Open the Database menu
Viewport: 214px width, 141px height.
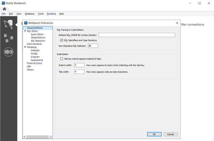30,14
